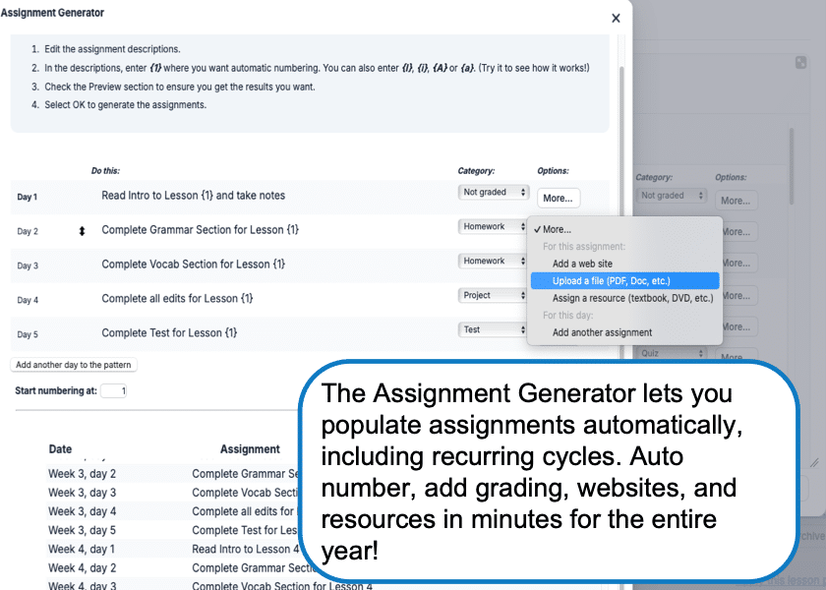
Task: Select preview row Week 3, day 3
Action: (x=174, y=493)
